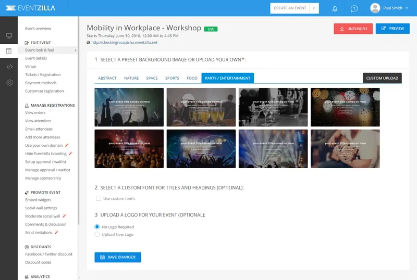Image resolution: width=417 pixels, height=280 pixels.
Task: Click premium marker next to Hide Eventzilla branding
Action: point(70,154)
